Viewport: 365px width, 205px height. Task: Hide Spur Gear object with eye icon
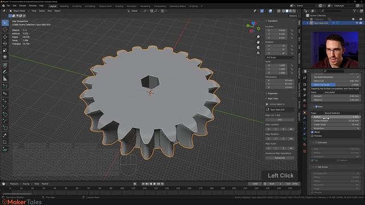pos(357,23)
